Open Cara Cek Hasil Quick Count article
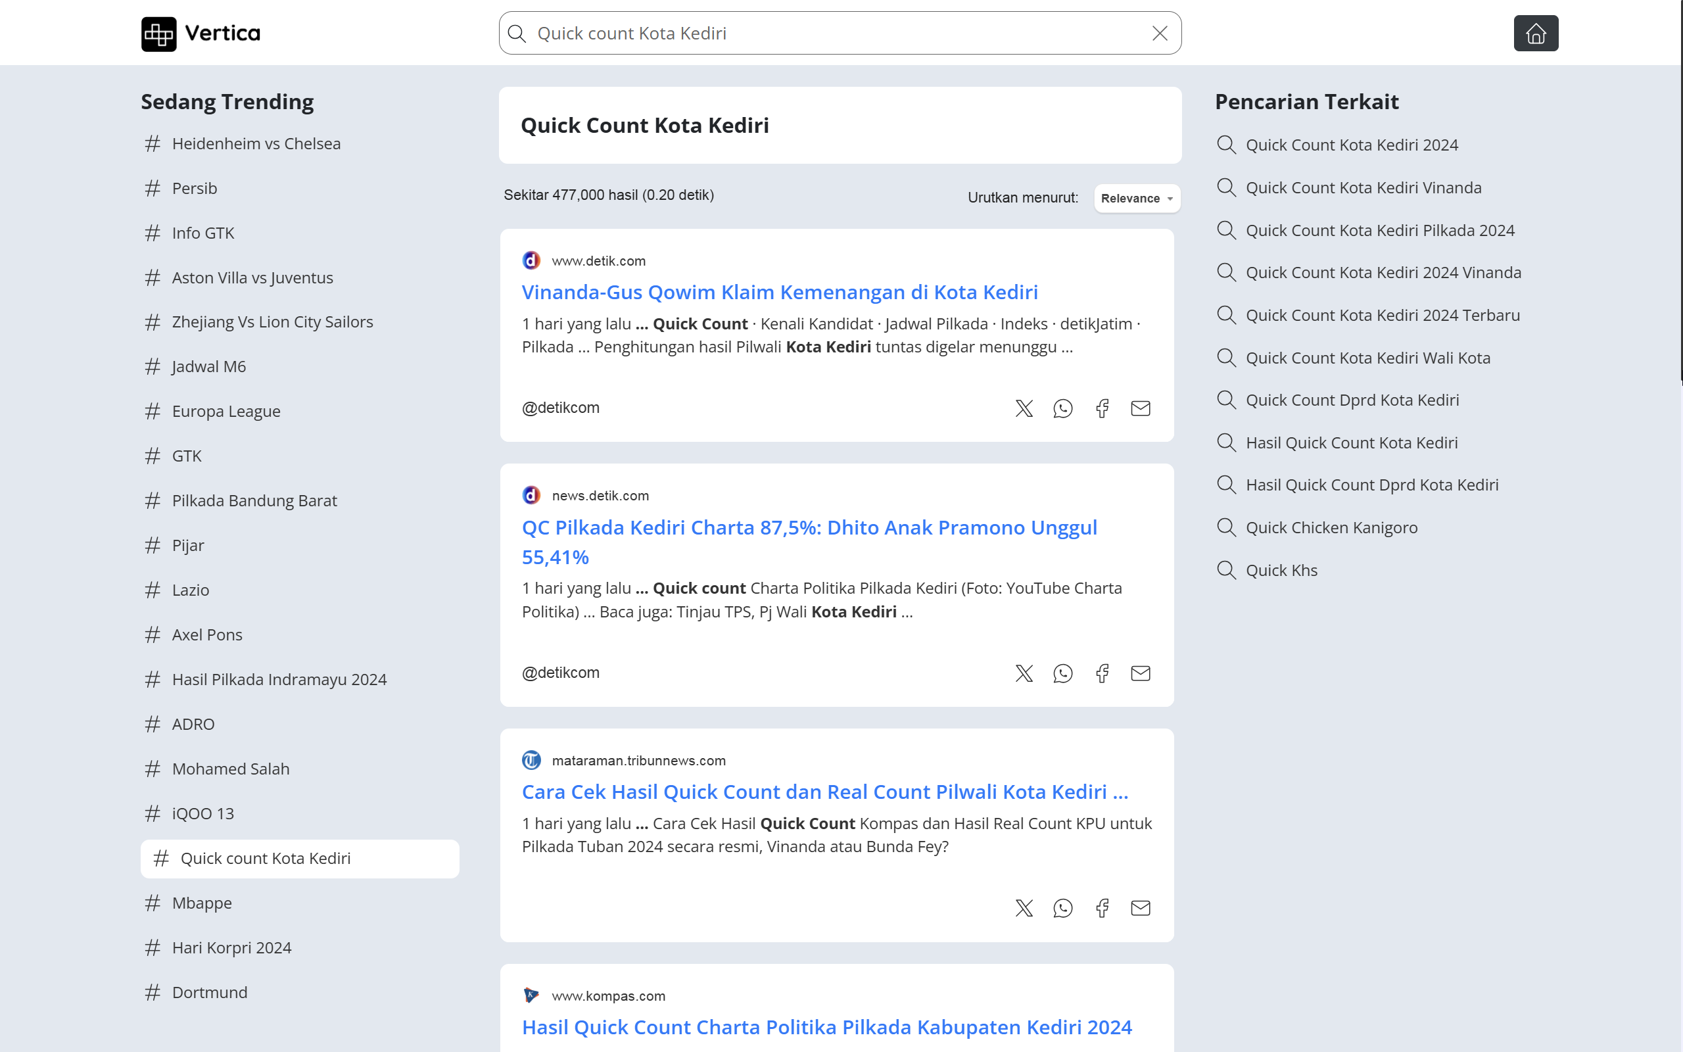 click(825, 792)
